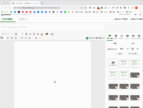This screenshot has height=108, width=143.
Task: Open the 段落 paragraph dropdown
Action: 19,34
